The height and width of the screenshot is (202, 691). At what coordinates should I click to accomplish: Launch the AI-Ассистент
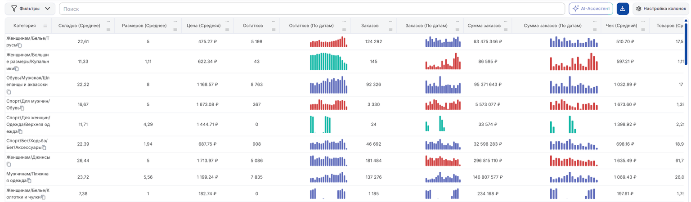tap(591, 9)
